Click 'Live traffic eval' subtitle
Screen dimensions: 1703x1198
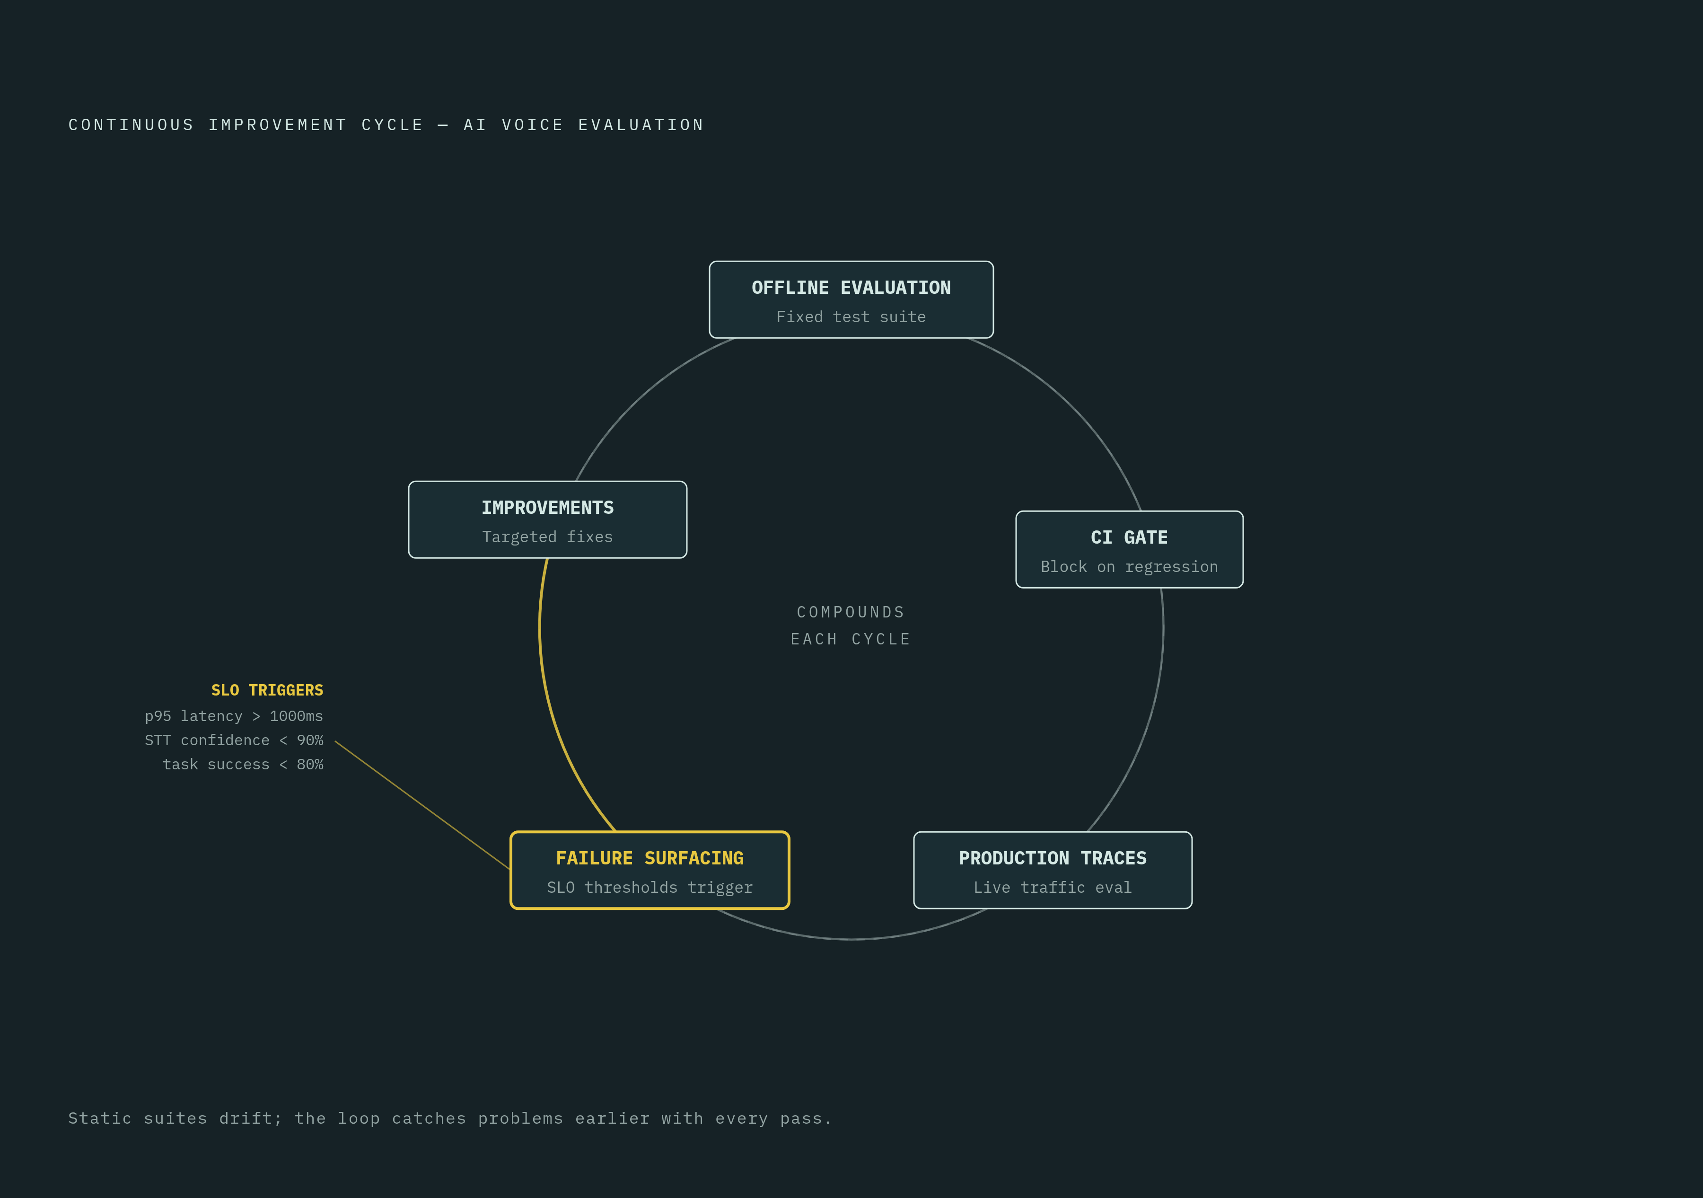click(1053, 887)
